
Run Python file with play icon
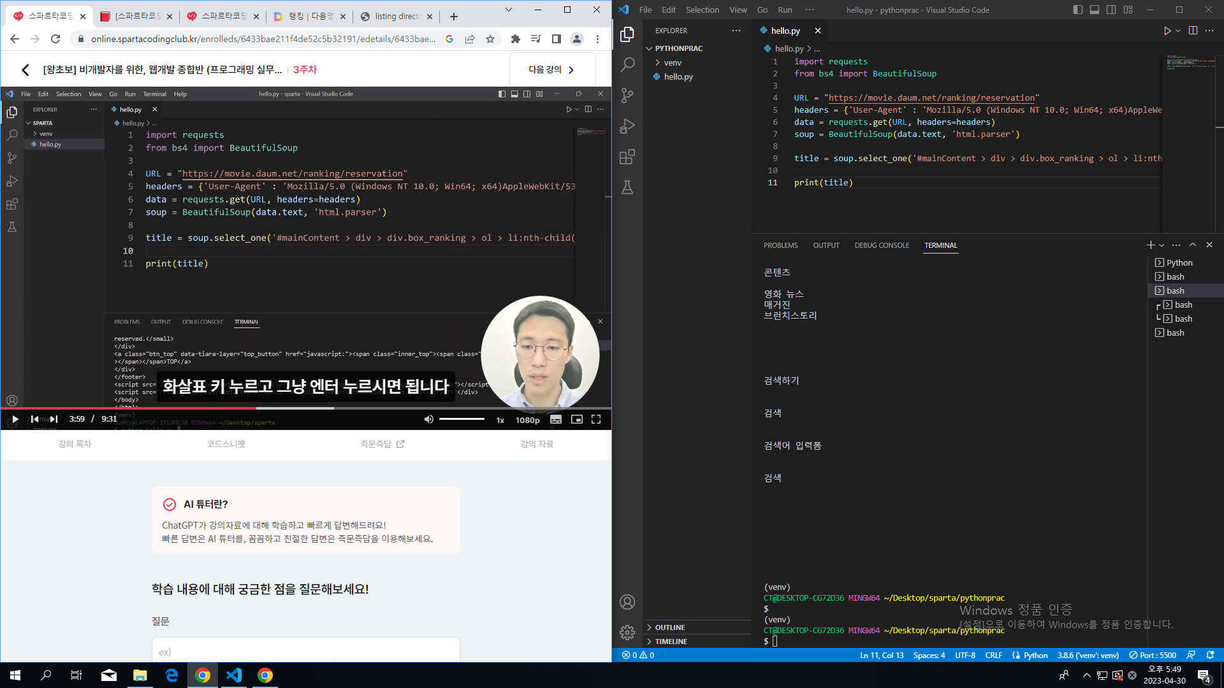[1167, 31]
